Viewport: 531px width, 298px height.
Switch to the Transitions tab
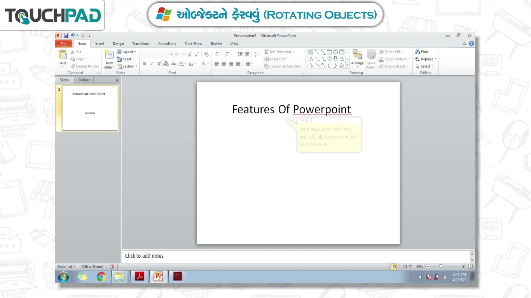(141, 43)
